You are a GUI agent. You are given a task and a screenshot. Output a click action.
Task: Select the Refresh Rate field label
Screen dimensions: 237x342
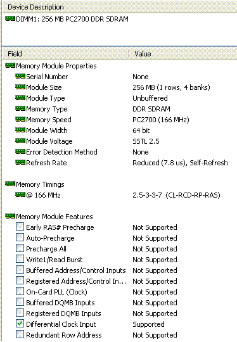pyautogui.click(x=46, y=163)
